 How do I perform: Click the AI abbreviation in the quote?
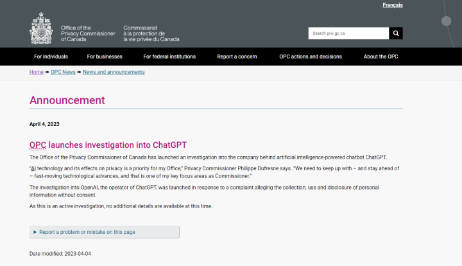click(x=33, y=168)
